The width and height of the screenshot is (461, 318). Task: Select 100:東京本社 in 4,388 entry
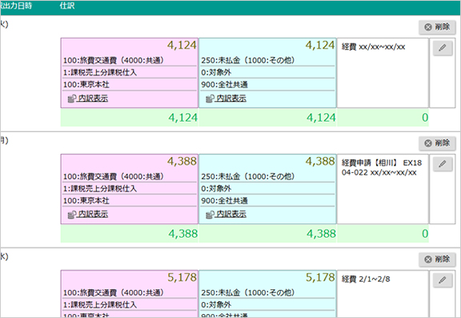tap(86, 200)
